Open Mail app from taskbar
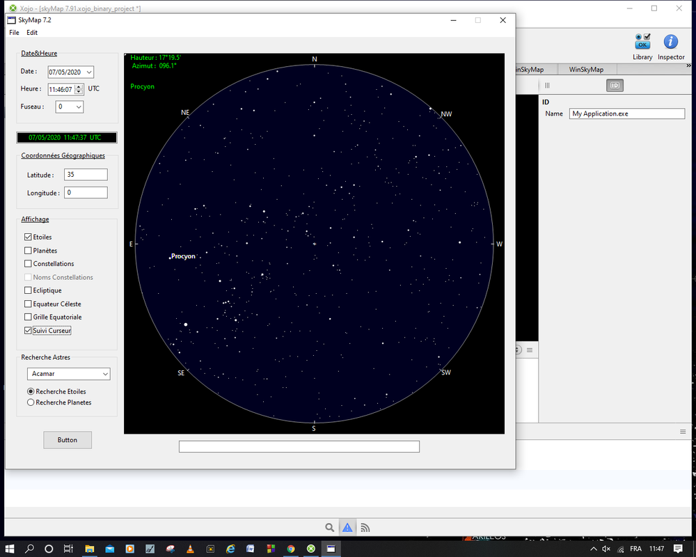The height and width of the screenshot is (557, 696). click(109, 549)
